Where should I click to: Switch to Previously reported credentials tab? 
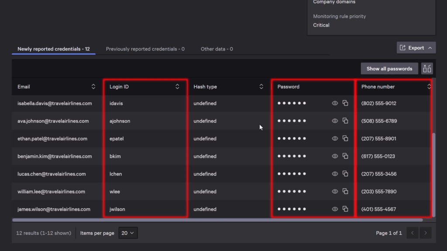click(145, 49)
